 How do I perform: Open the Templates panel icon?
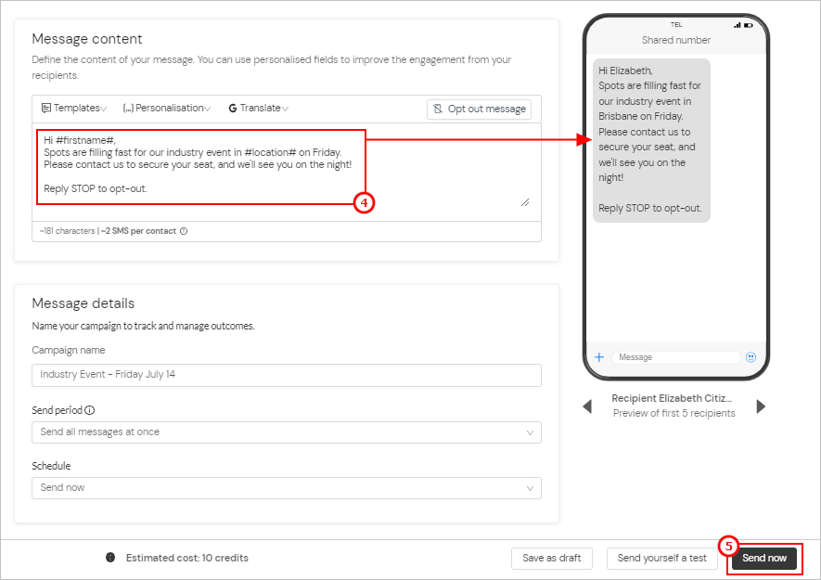(47, 109)
